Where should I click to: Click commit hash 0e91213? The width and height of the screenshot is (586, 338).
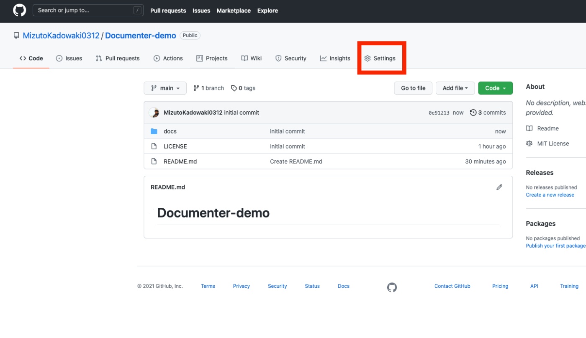click(439, 113)
